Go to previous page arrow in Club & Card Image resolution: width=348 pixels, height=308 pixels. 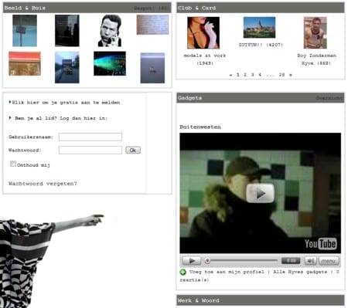[x=230, y=75]
